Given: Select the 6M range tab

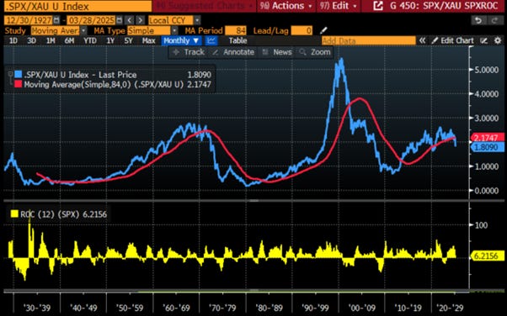Looking at the screenshot, I should [x=69, y=40].
